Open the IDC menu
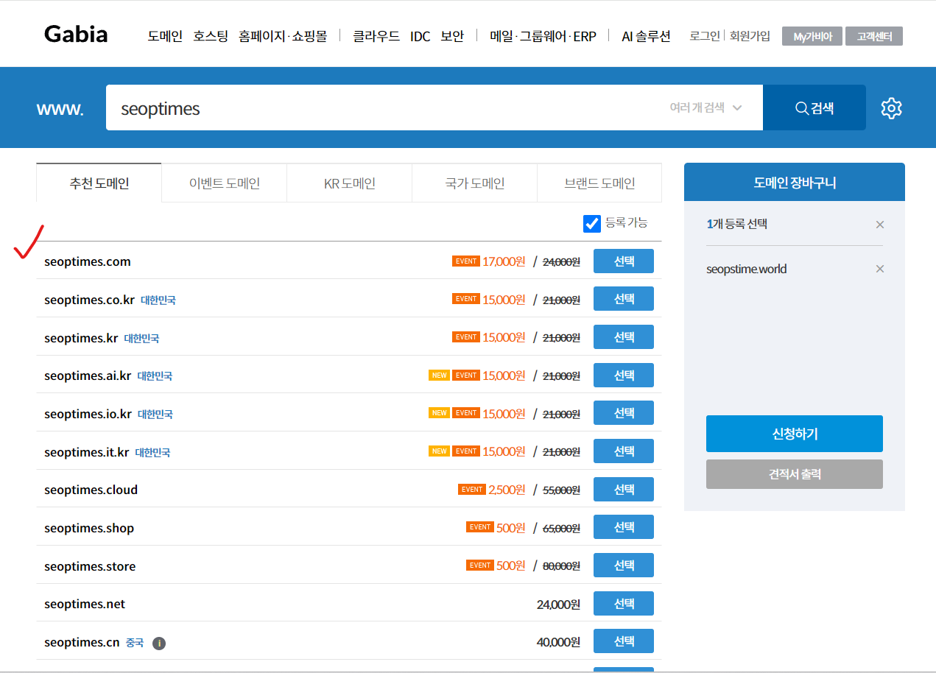This screenshot has width=936, height=673. 420,35
